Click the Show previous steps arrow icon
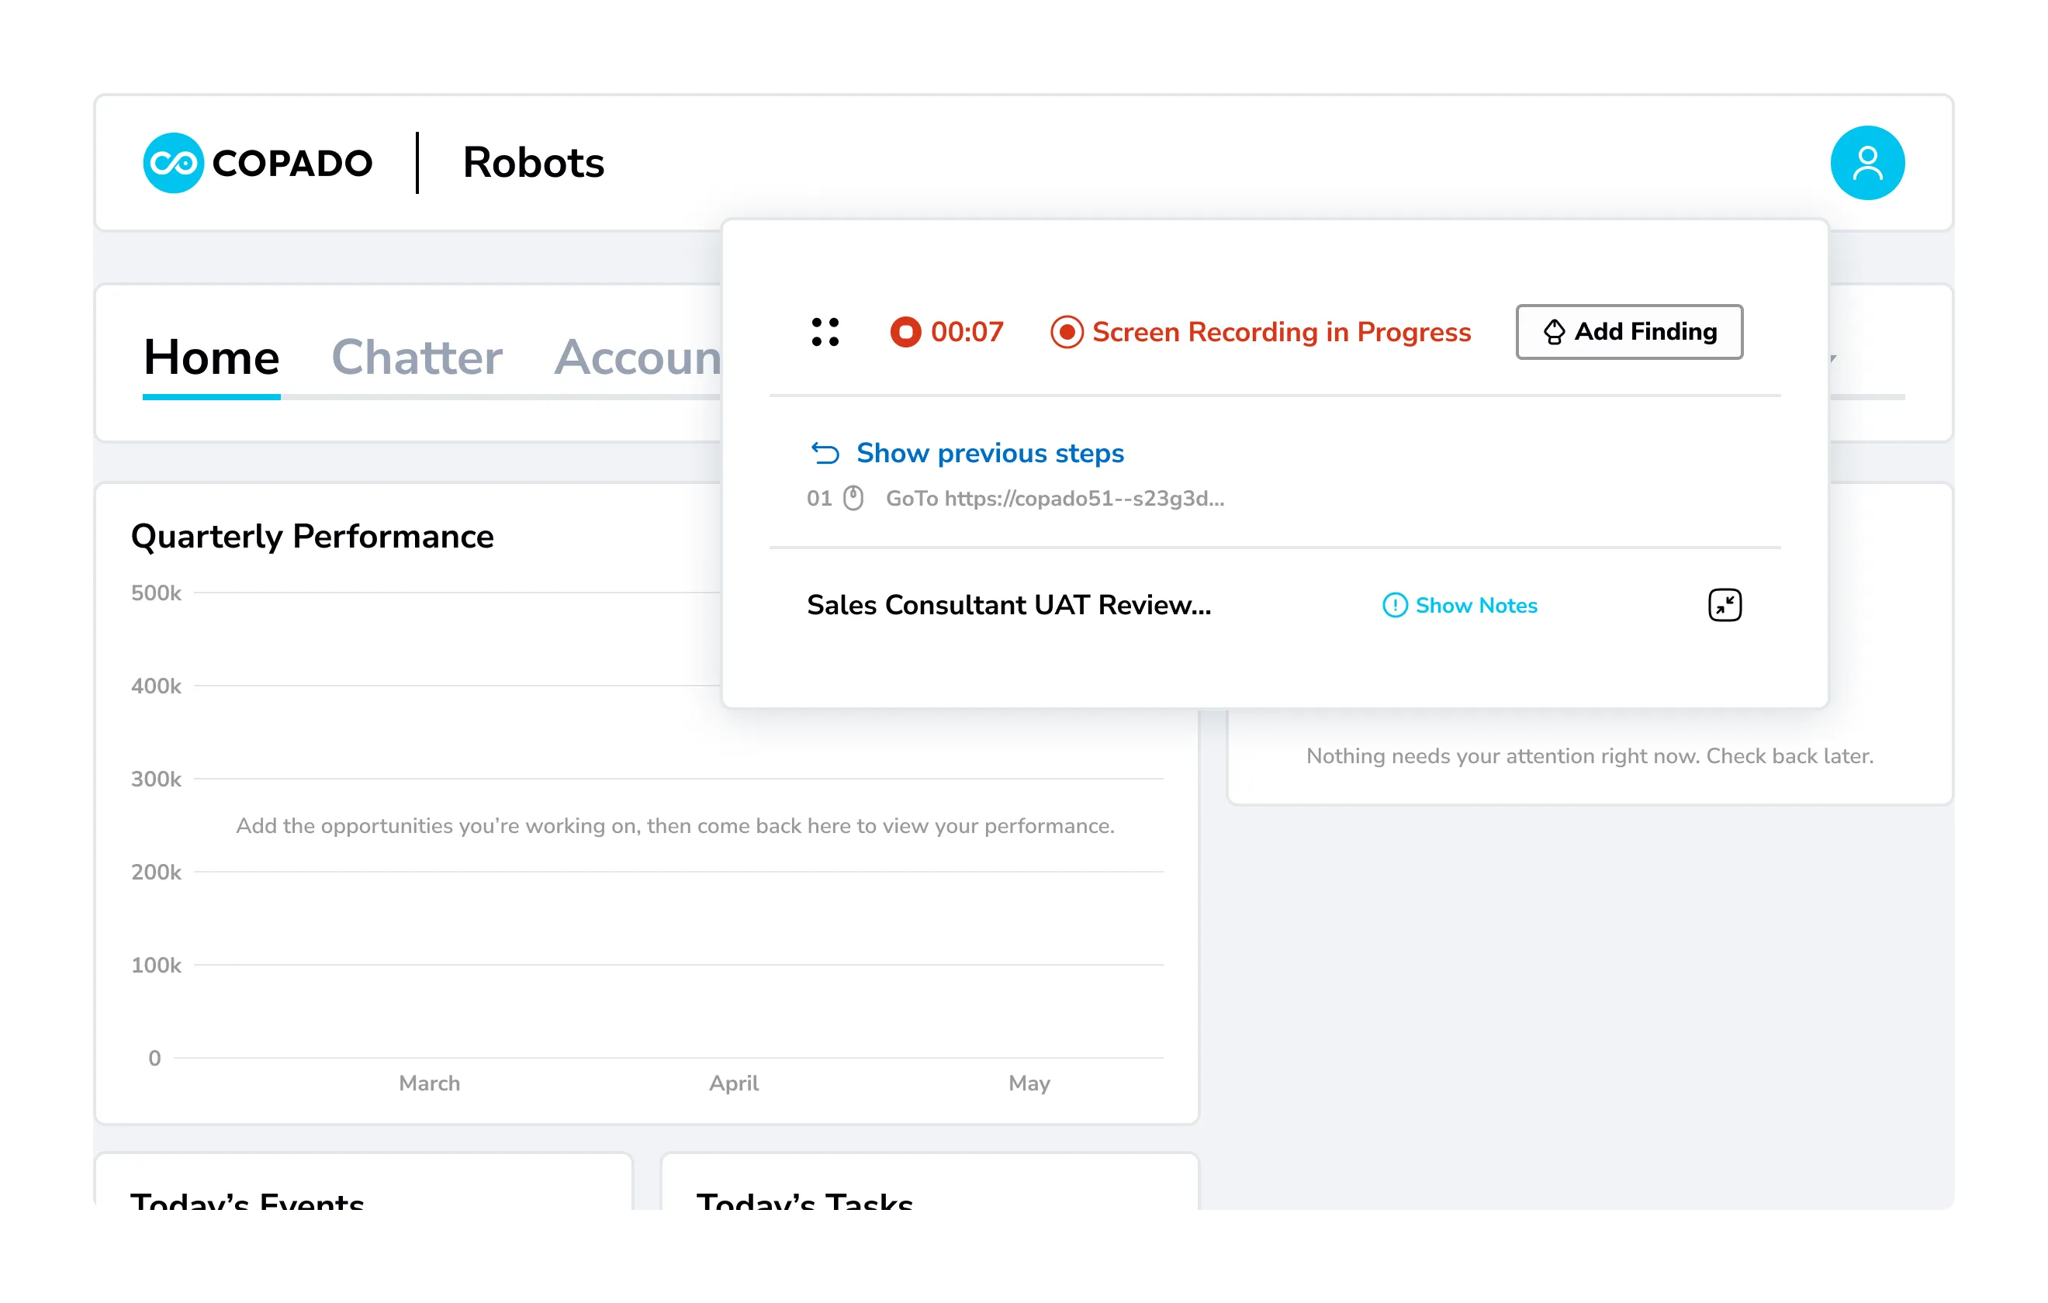Screen dimensions: 2048x1303 pos(824,453)
